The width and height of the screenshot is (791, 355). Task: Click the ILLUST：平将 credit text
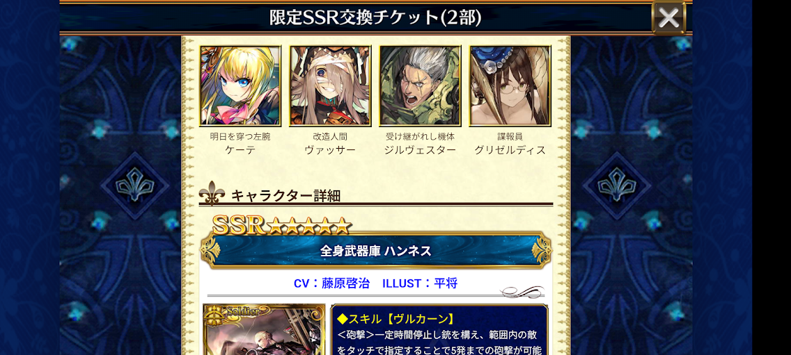click(x=420, y=283)
